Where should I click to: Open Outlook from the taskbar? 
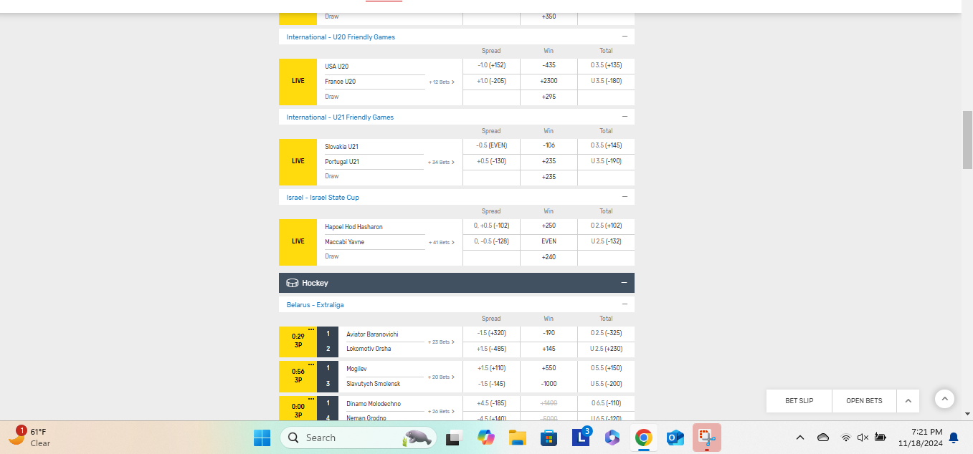click(675, 438)
